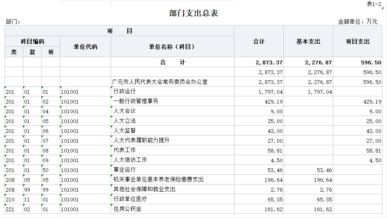Click the 机关事业单位基本养老保险缴费支出 cell
The image size is (387, 218).
[158, 180]
